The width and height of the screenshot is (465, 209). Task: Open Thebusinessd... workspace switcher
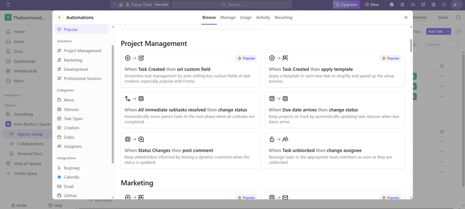point(29,17)
